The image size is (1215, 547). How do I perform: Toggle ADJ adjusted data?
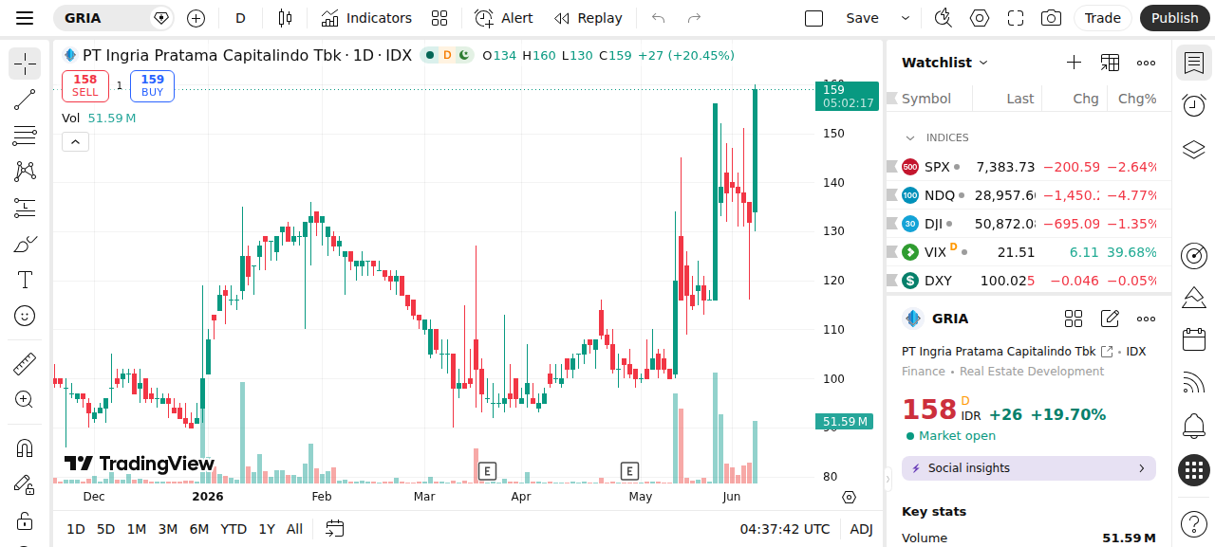point(862,529)
